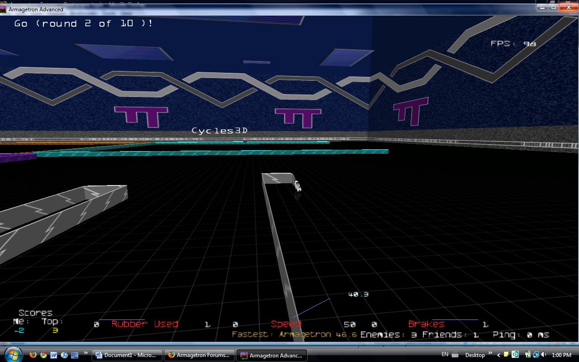Click the system clock showing 1:00 PM

[x=561, y=355]
